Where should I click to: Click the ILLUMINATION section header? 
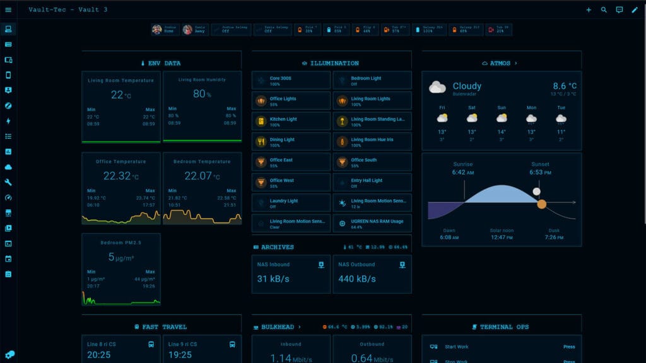[331, 64]
